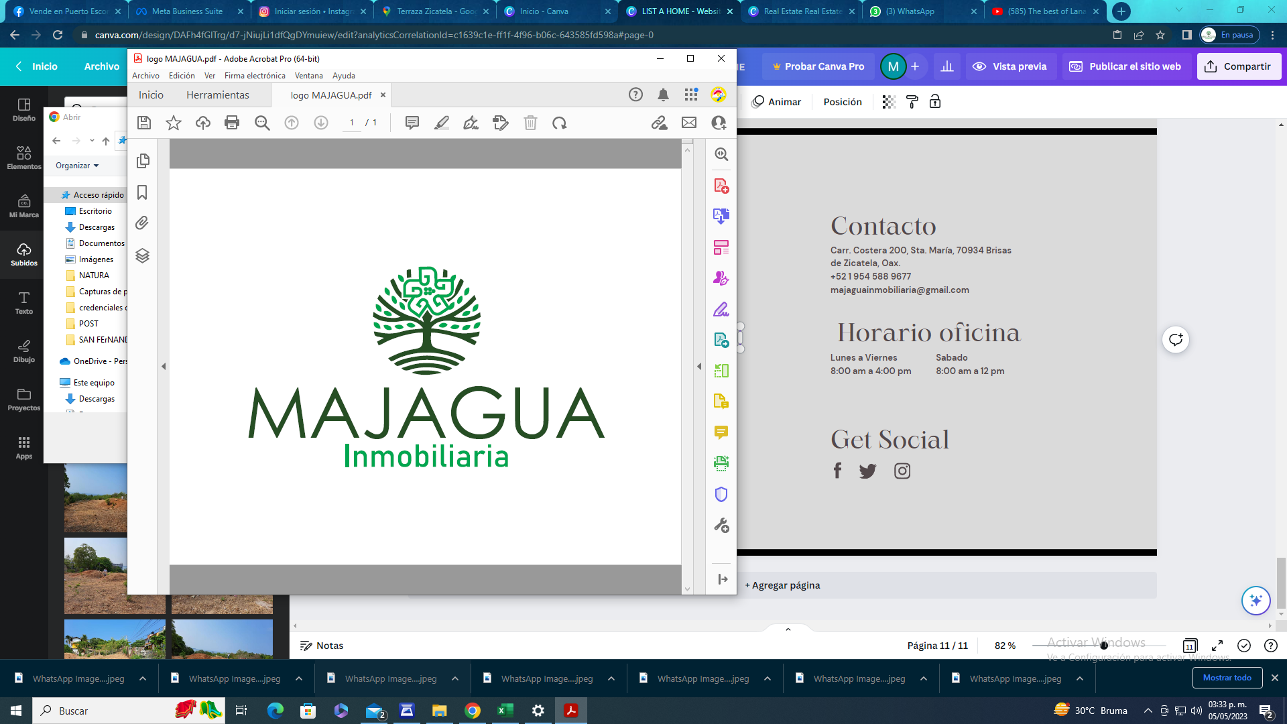The image size is (1287, 724).
Task: Click the magnifier zoom-out search icon in Acrobat toolbar
Action: pyautogui.click(x=262, y=123)
